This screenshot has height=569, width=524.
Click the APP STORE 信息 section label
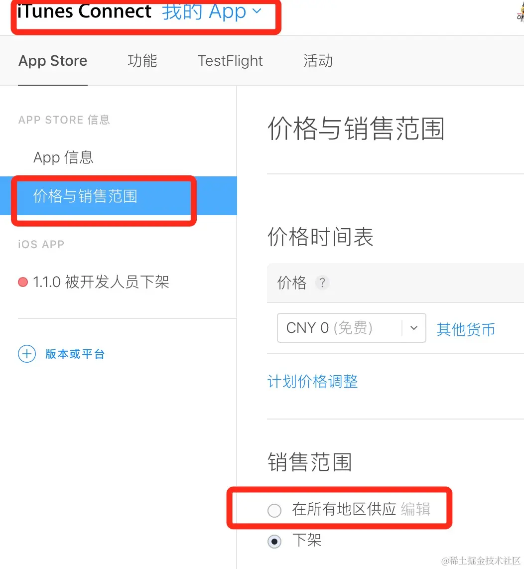click(x=64, y=120)
